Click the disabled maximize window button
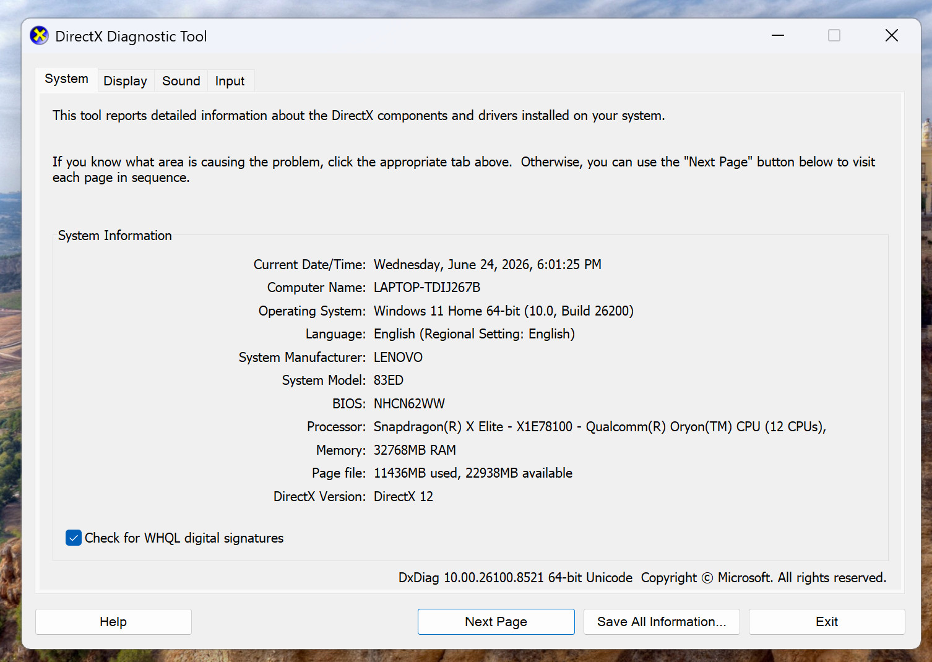 (x=834, y=36)
